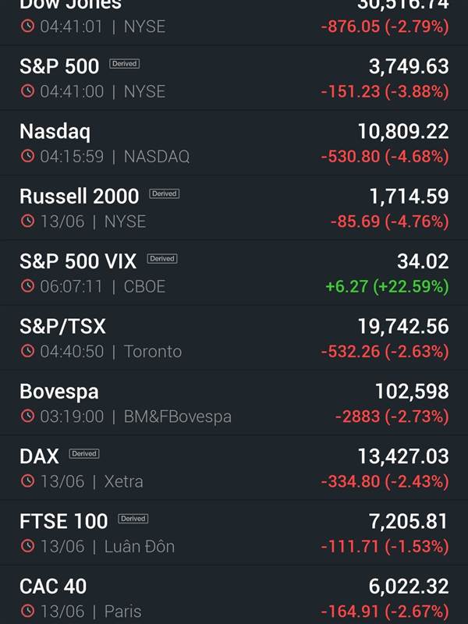Viewport: 468px width, 624px height.
Task: Click the Derived badge beside Russell 2000
Action: tap(165, 193)
